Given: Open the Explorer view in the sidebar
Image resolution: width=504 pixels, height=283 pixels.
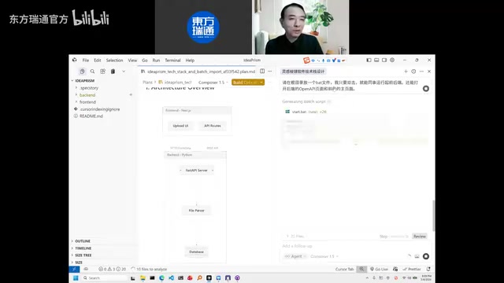Looking at the screenshot, I should coord(82,72).
